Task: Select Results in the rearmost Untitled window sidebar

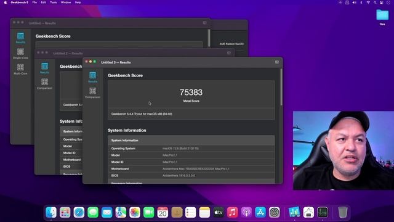Action: coord(20,38)
